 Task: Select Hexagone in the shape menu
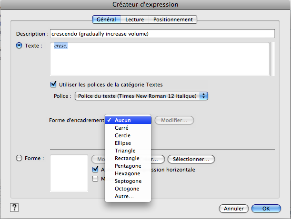point(127,173)
